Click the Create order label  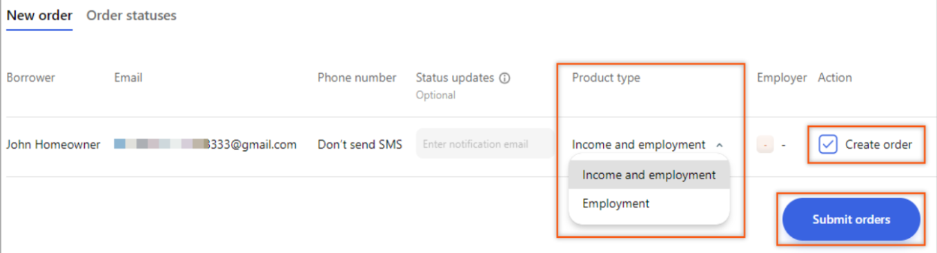878,145
